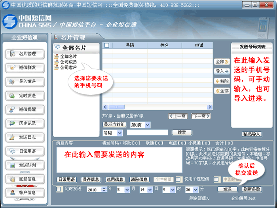Open the day dropdown showing 14
277x208 pixels.
click(x=150, y=190)
